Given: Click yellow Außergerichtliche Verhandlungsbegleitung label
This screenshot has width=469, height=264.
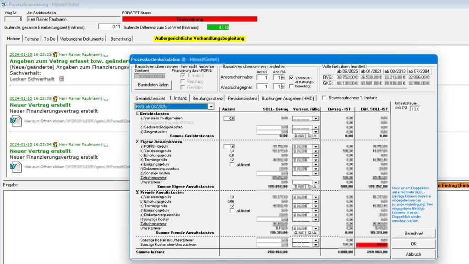Looking at the screenshot, I should tap(200, 38).
